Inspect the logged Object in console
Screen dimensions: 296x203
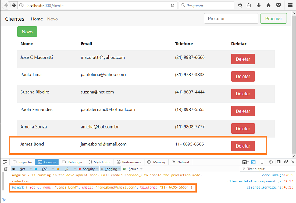point(102,187)
